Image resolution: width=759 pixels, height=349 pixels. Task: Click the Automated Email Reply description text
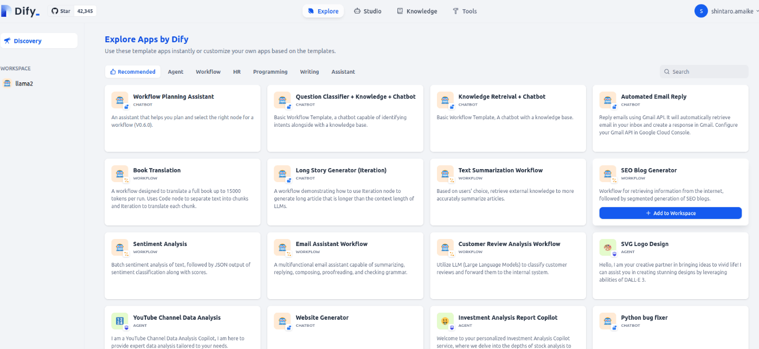(668, 125)
